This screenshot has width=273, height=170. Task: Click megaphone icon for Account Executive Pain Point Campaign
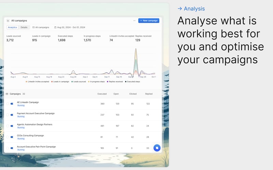(12, 148)
